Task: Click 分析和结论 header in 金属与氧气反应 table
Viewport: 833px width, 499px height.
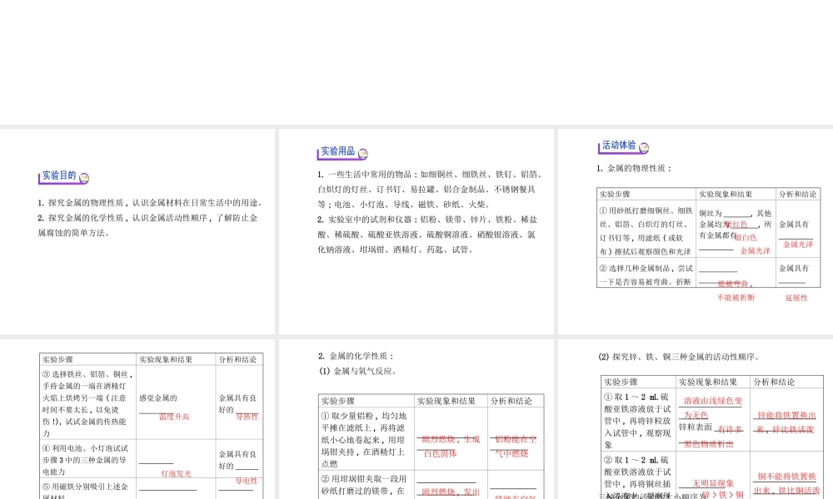Action: (511, 402)
